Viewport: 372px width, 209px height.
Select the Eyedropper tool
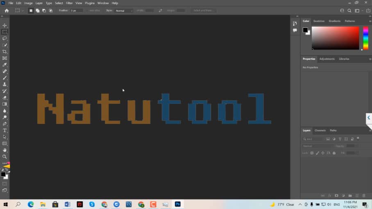5,65
